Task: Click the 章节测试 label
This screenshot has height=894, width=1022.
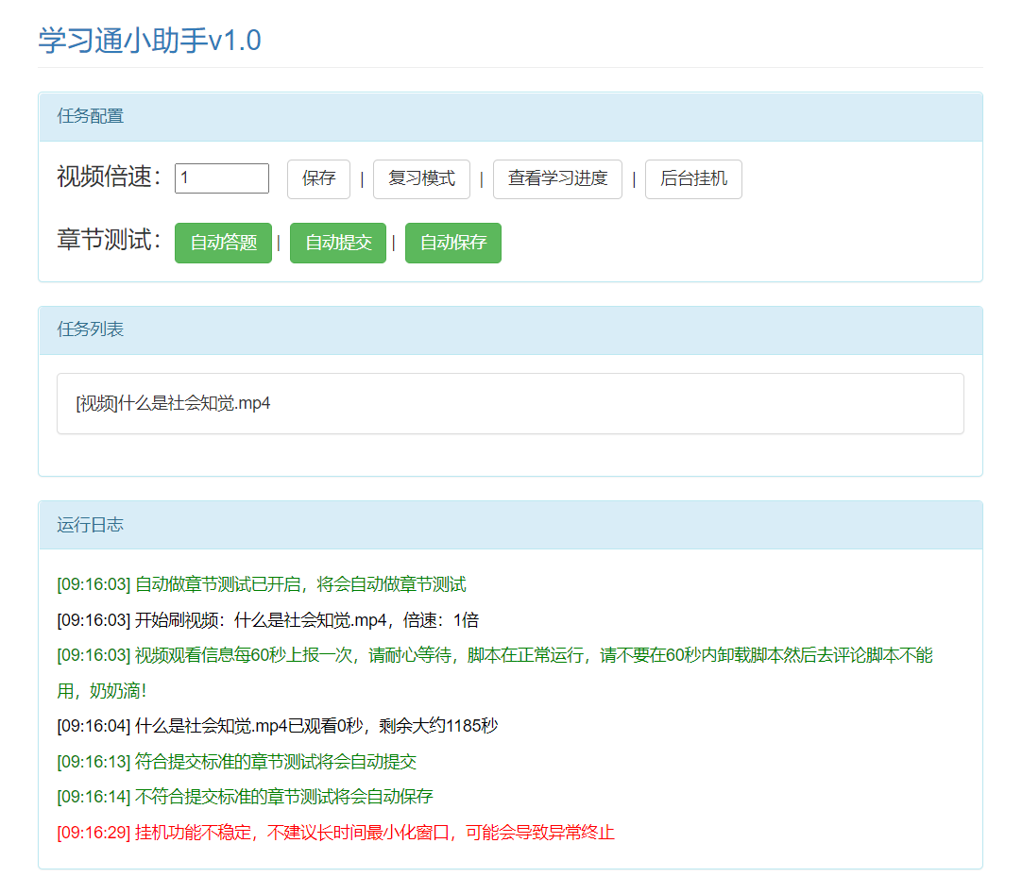Action: pyautogui.click(x=109, y=240)
